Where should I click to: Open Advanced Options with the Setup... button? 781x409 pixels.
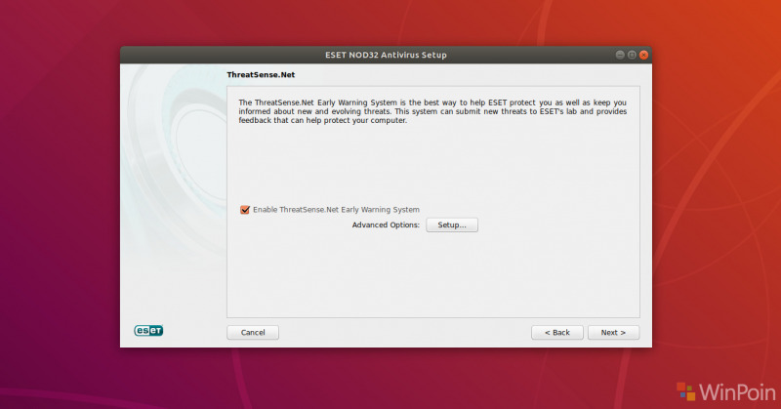451,225
